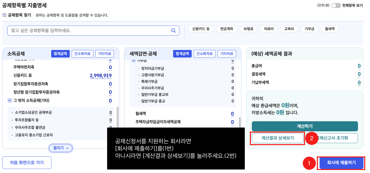Click the search magnifier icon
This screenshot has width=370, height=173.
coord(173,31)
